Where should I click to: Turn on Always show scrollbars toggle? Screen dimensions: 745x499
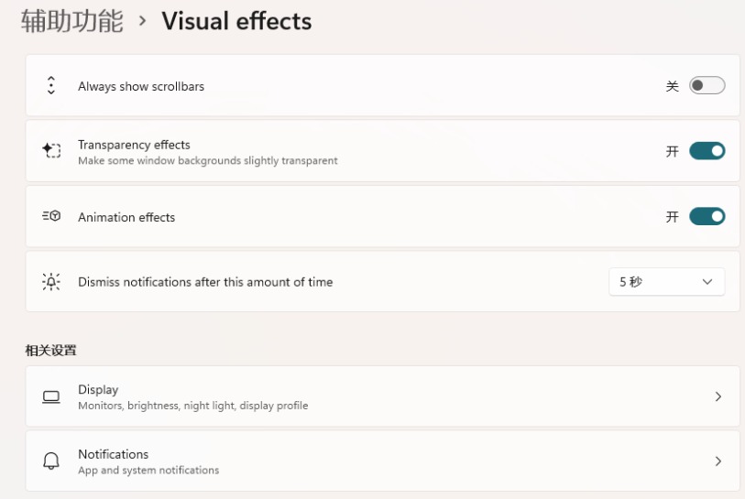[x=707, y=85]
